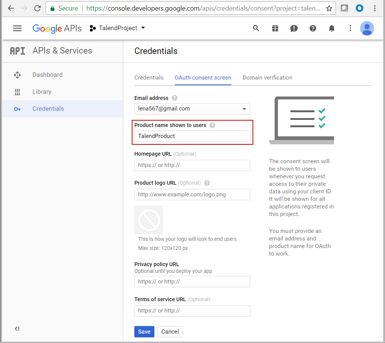Click the browser address bar URL
The height and width of the screenshot is (343, 385).
pos(203,9)
